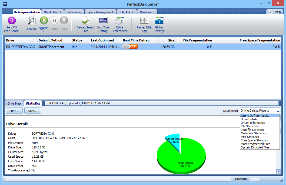Open the PerfectDisk Log icon
The image size is (286, 185).
click(144, 21)
